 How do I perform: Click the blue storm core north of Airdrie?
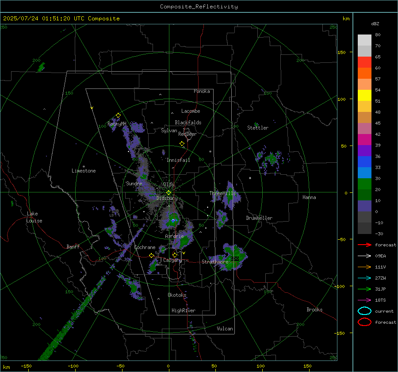click(x=173, y=220)
